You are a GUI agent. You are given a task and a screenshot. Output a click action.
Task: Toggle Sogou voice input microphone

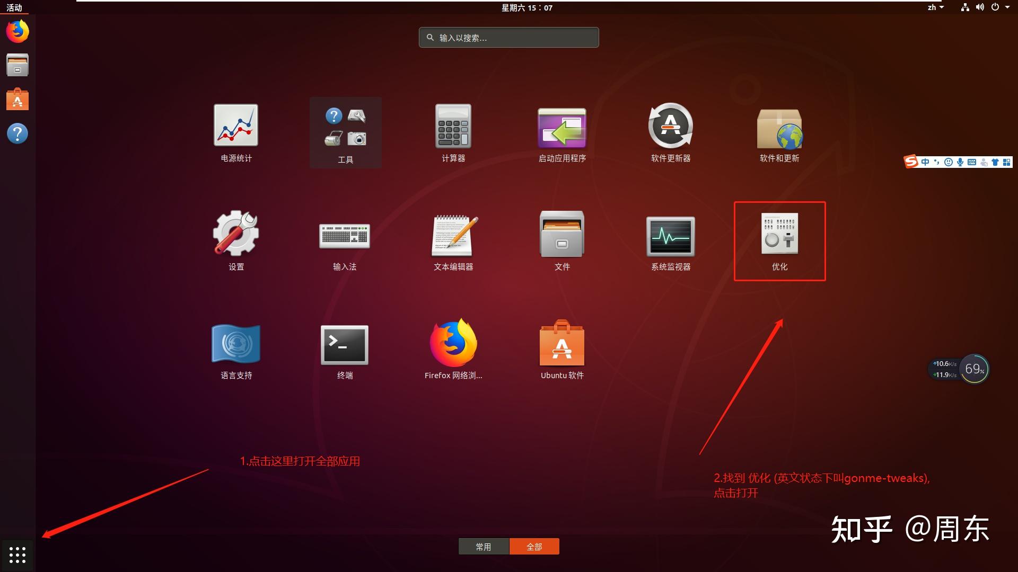click(x=961, y=161)
